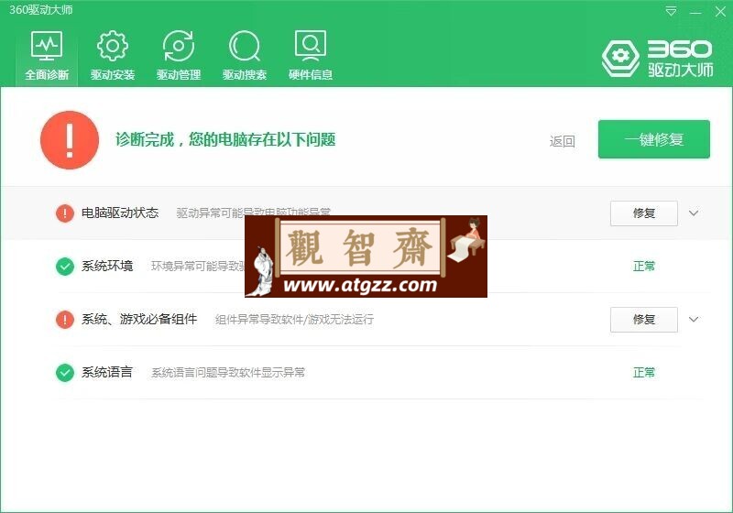The height and width of the screenshot is (513, 733).
Task: Click the 一键修复 button
Action: (x=654, y=139)
